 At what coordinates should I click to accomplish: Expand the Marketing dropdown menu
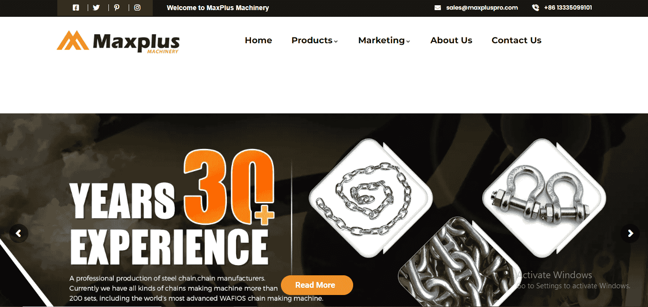[x=384, y=40]
